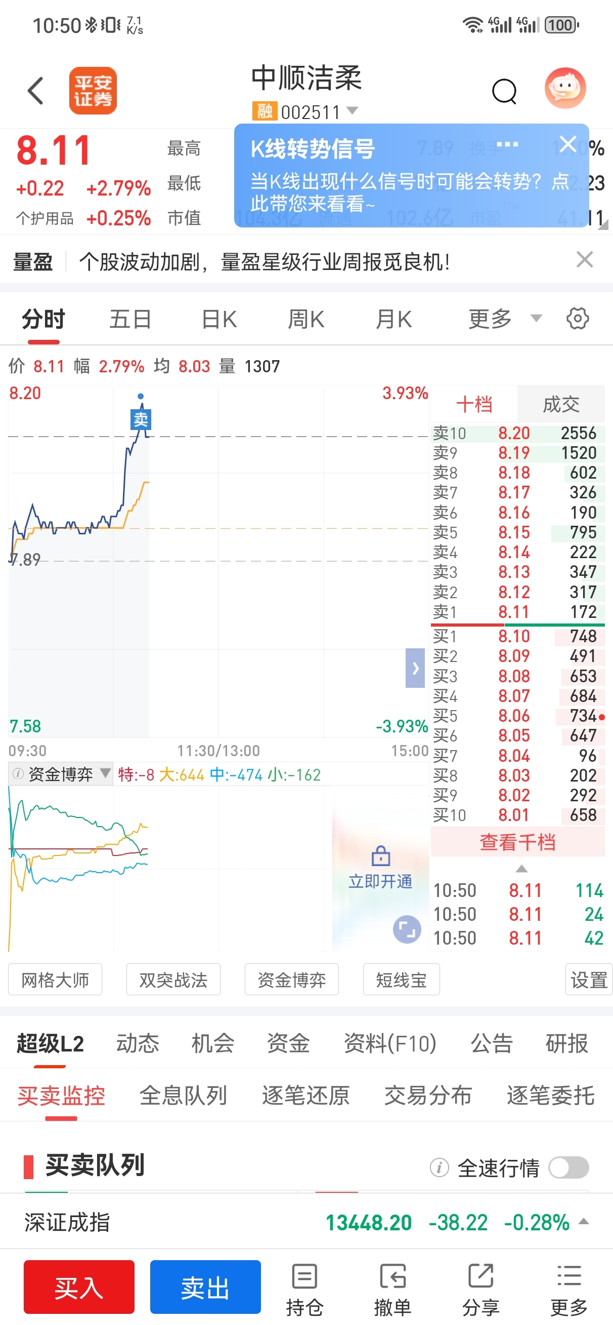Open the stock search magnifier
The width and height of the screenshot is (613, 1325).
(504, 92)
